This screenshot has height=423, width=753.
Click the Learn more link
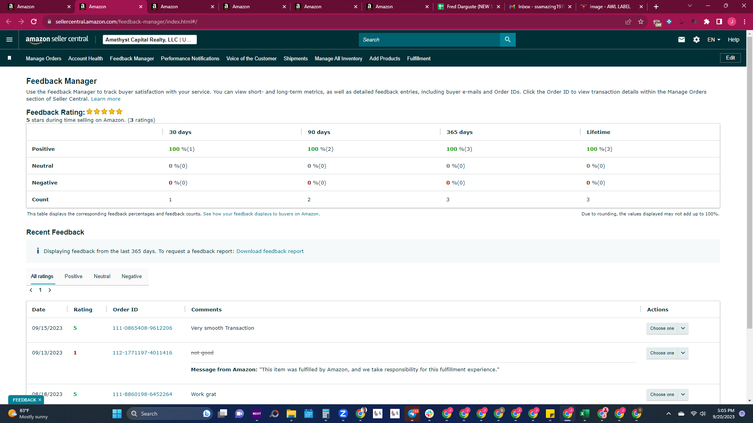[106, 99]
